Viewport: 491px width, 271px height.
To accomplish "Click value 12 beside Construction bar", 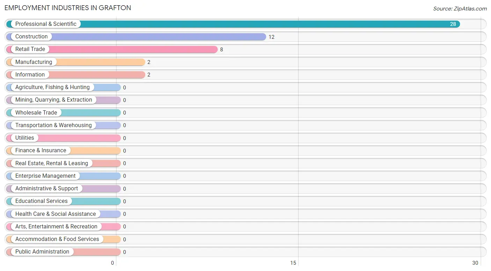I will tap(271, 37).
